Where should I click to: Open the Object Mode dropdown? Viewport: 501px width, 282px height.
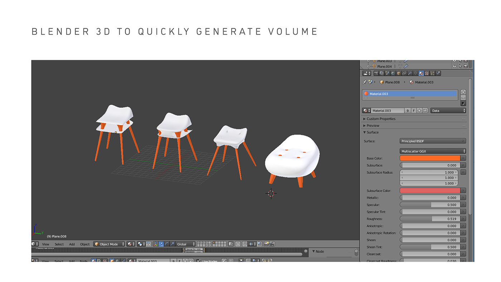click(x=109, y=244)
